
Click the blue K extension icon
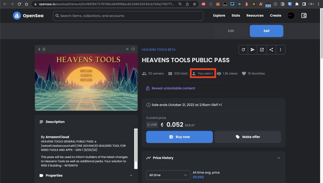coord(290,4)
